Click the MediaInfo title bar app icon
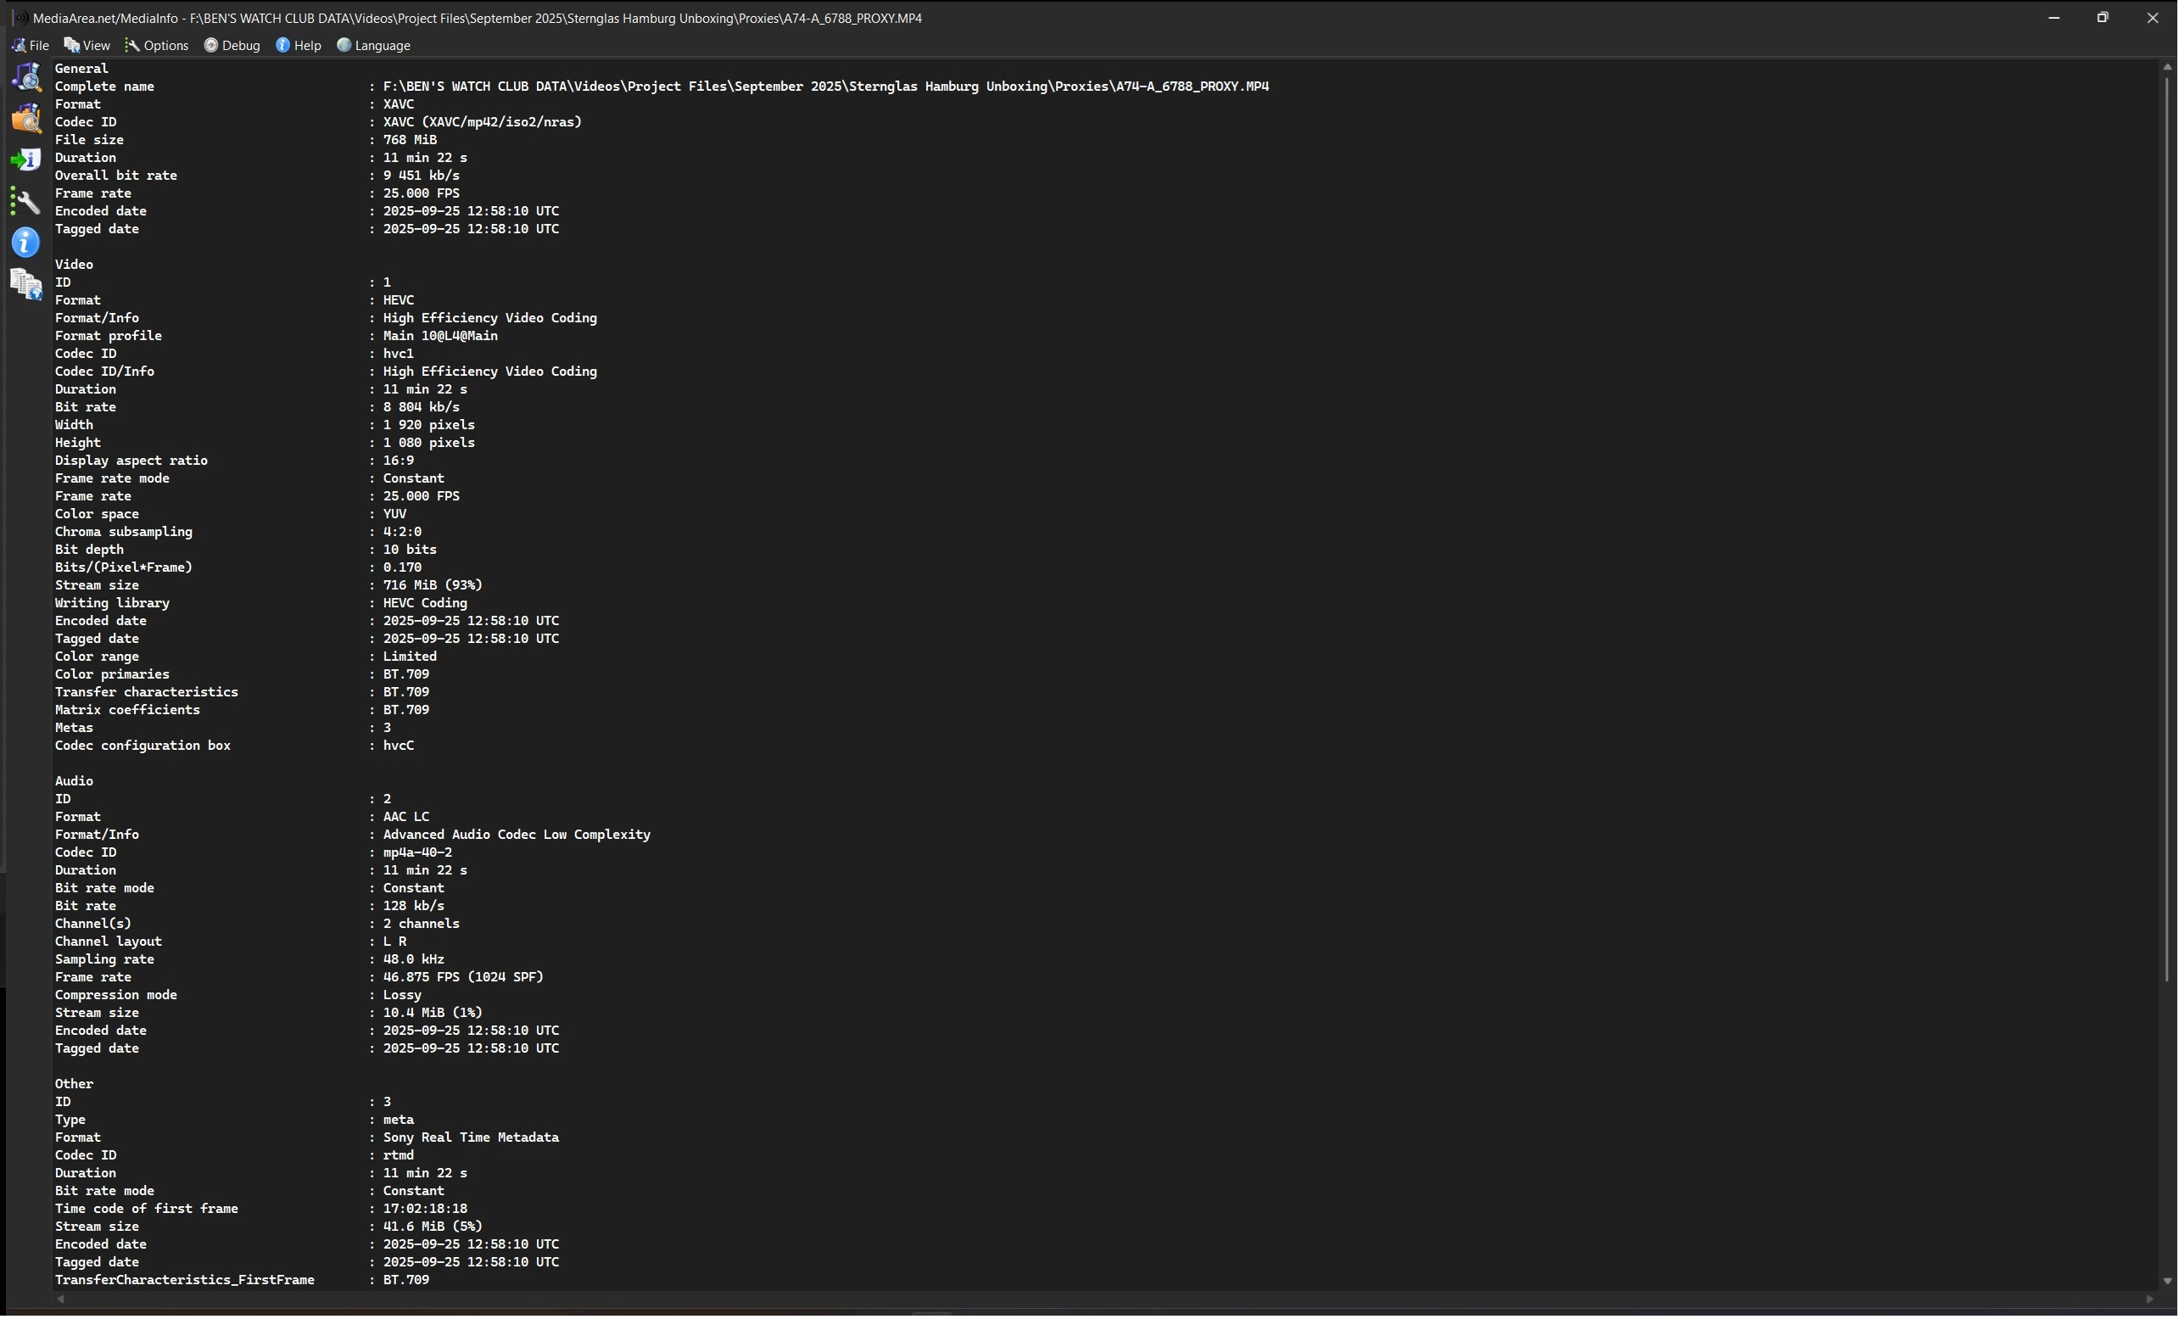This screenshot has height=1319, width=2179. [x=18, y=18]
